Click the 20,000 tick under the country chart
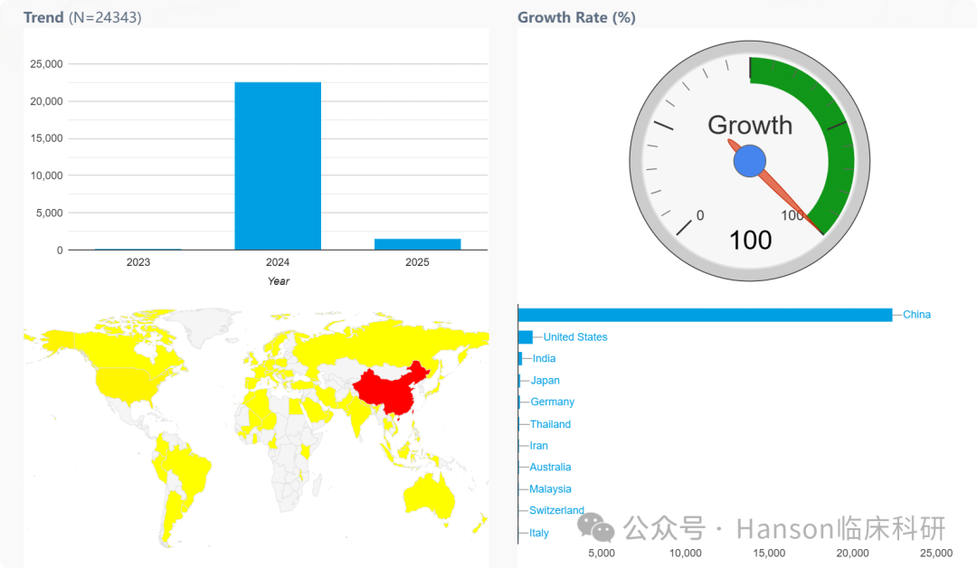The width and height of the screenshot is (977, 568). pyautogui.click(x=852, y=553)
